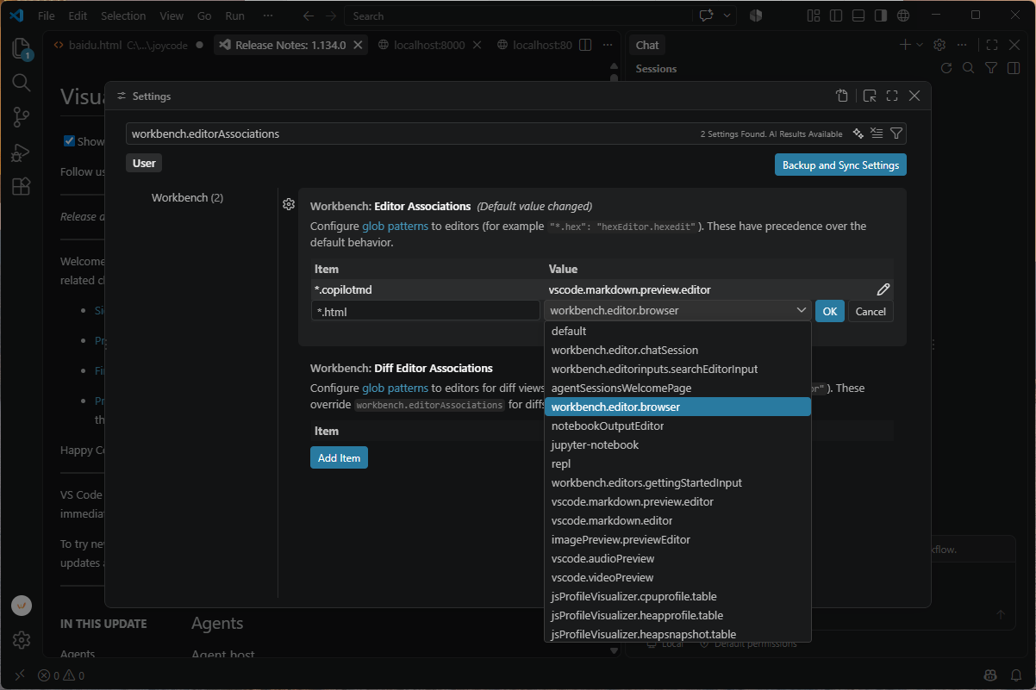
Task: Maximize the Settings dialog
Action: (x=892, y=96)
